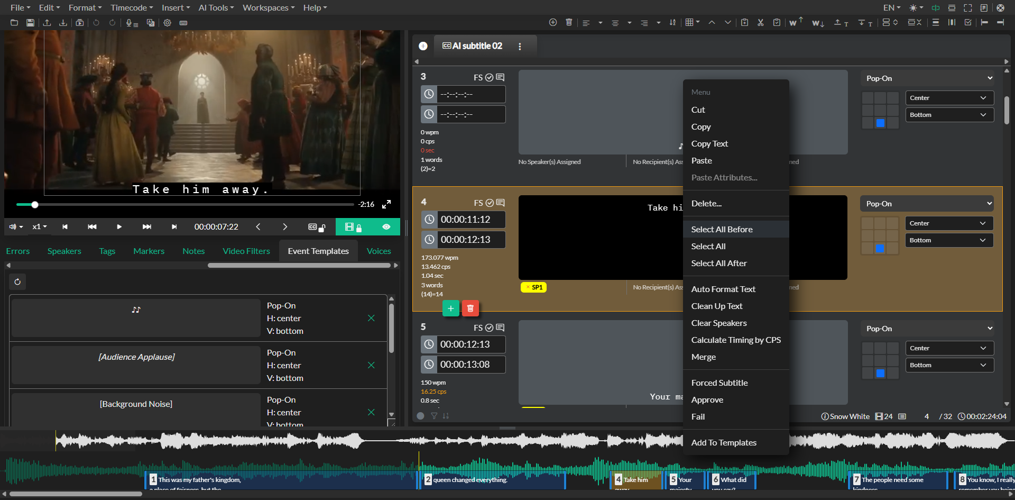The width and height of the screenshot is (1015, 500).
Task: Click the filter funnel icon below event list
Action: coord(434,416)
